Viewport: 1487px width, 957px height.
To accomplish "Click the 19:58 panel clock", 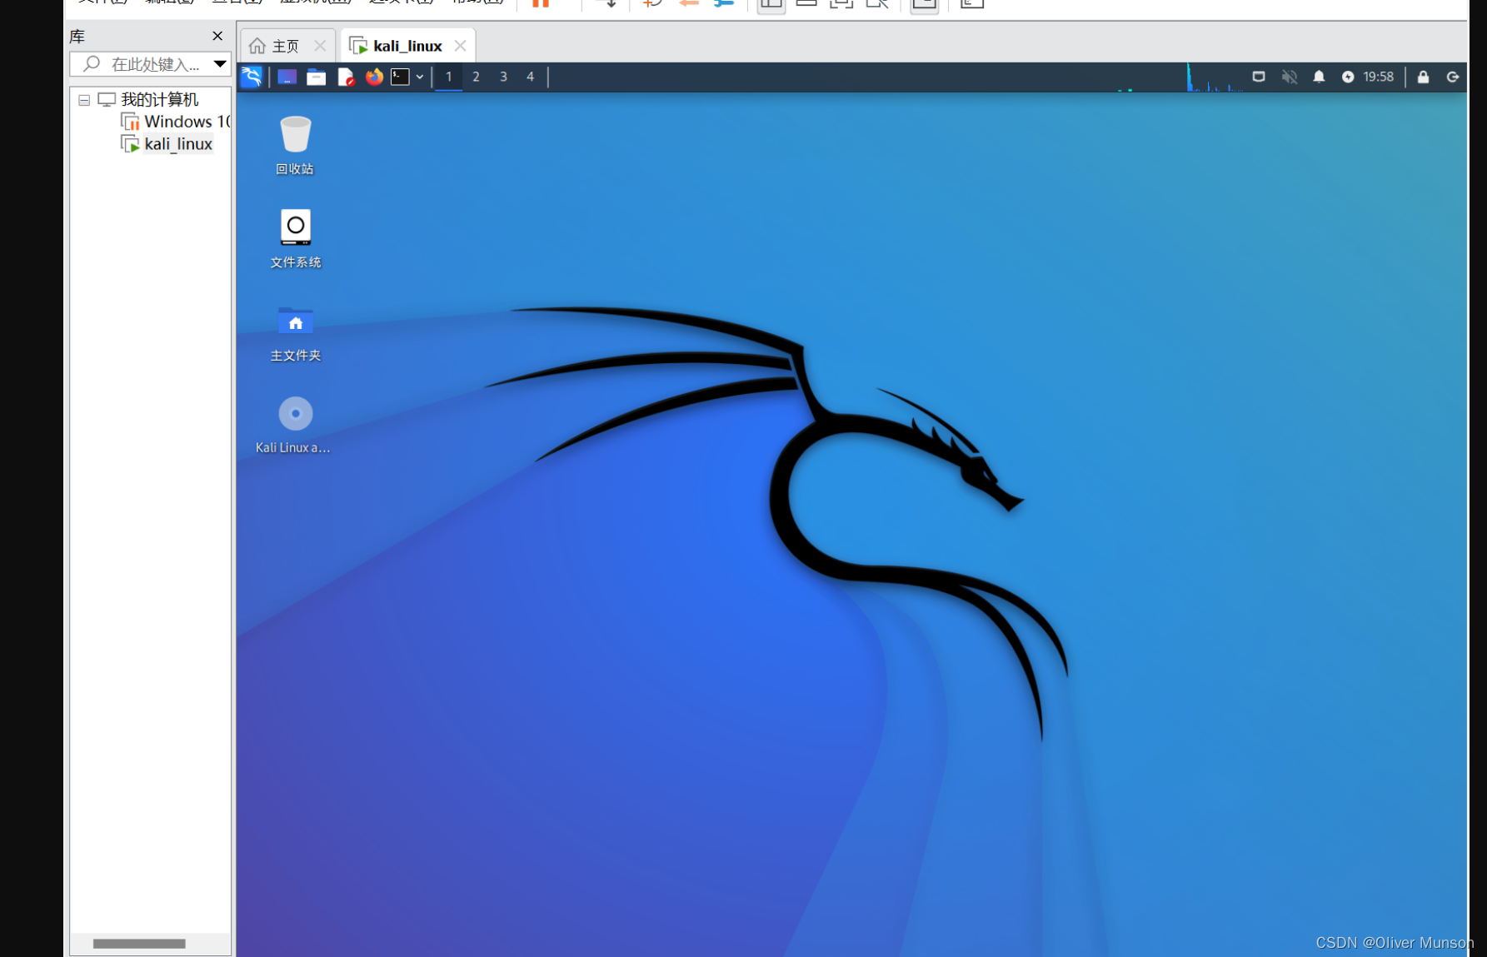I will (x=1378, y=77).
